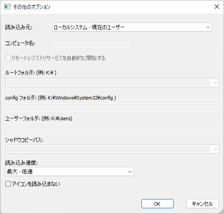This screenshot has width=224, height=214.
Task: Click the app icon in title bar
Action: [8, 7]
